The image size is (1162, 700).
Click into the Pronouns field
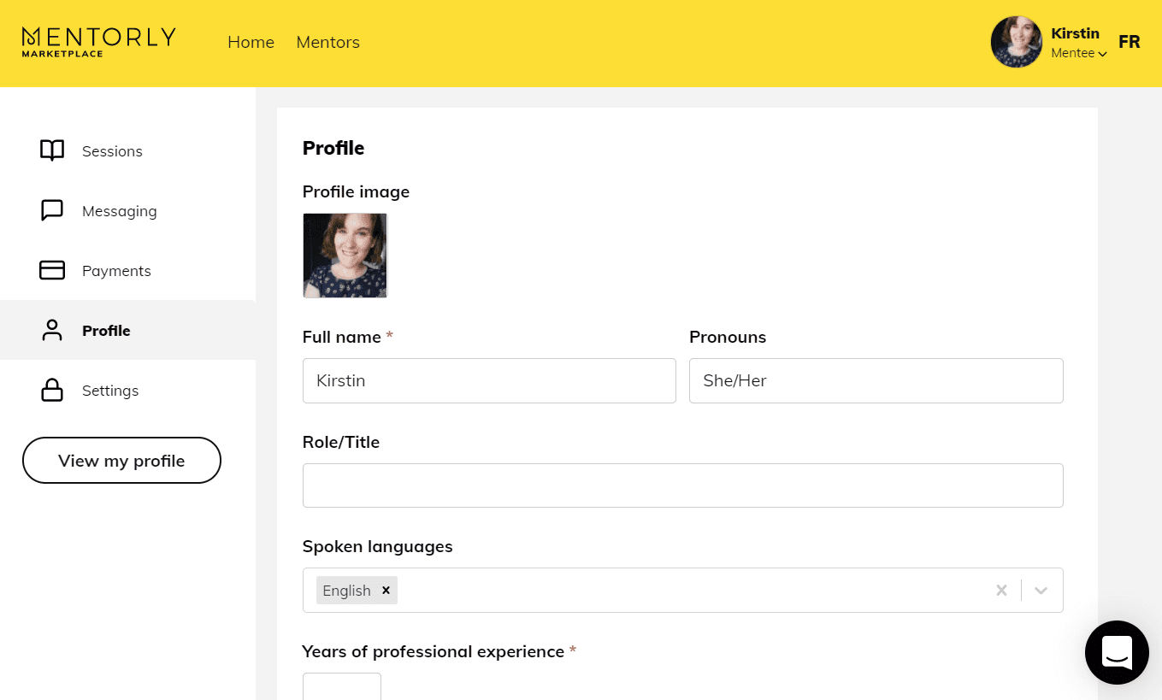point(876,380)
